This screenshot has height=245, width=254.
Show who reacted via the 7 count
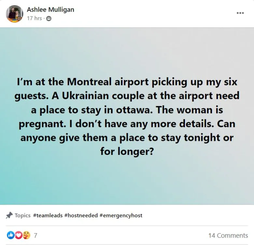(x=35, y=236)
